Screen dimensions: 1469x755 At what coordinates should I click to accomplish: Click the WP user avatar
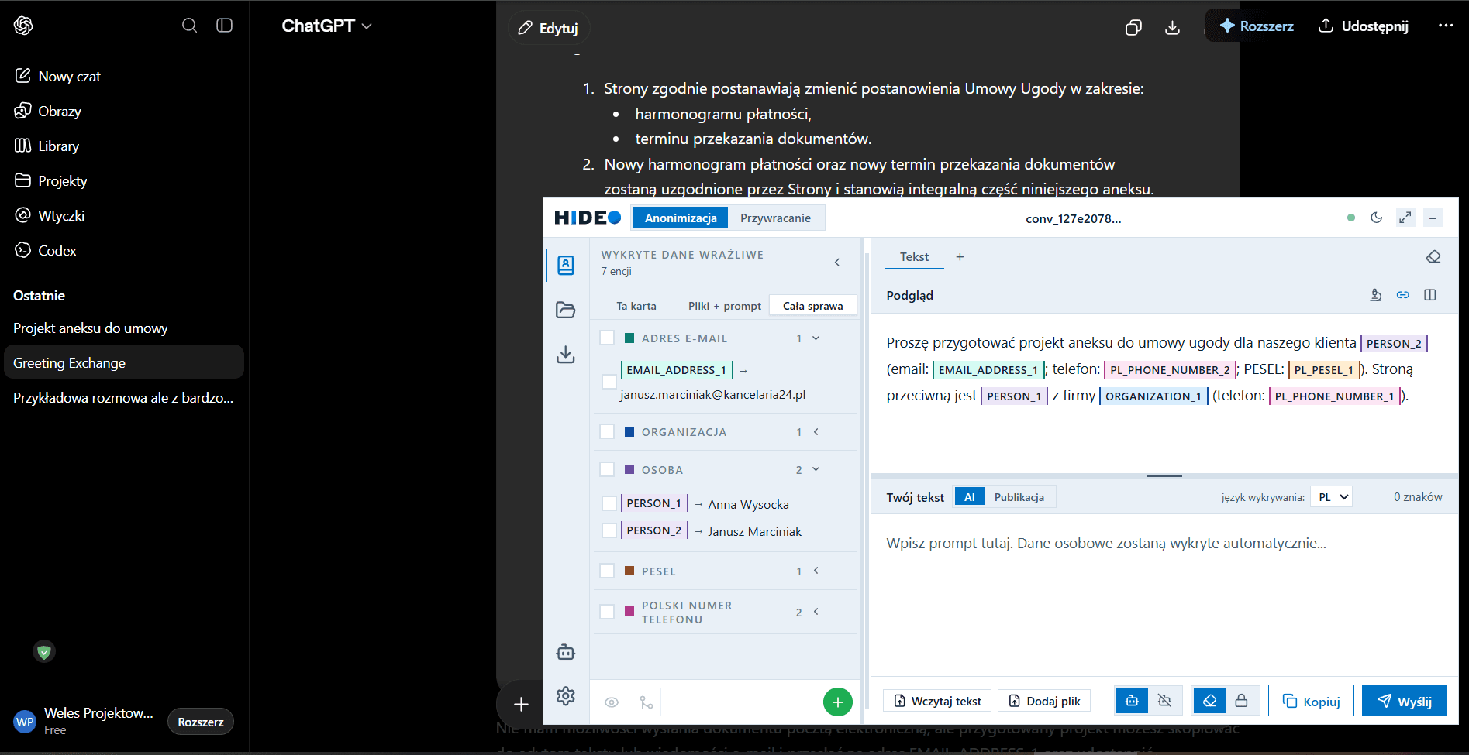point(25,722)
